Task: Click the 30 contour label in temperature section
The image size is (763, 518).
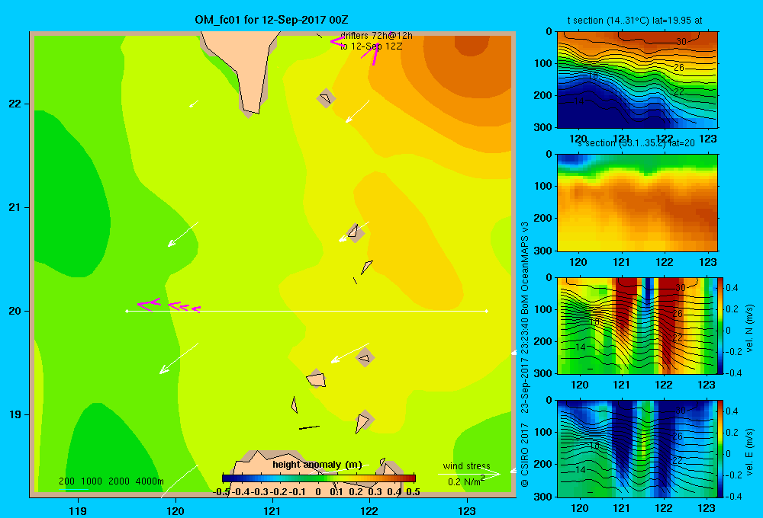Action: point(681,42)
